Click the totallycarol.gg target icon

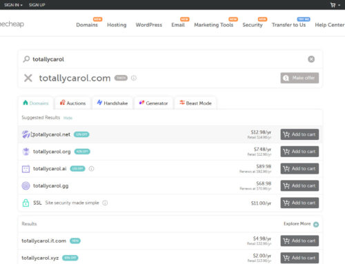(x=26, y=185)
